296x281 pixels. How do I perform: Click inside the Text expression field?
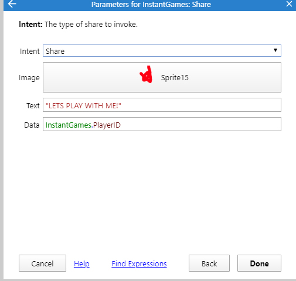point(162,105)
